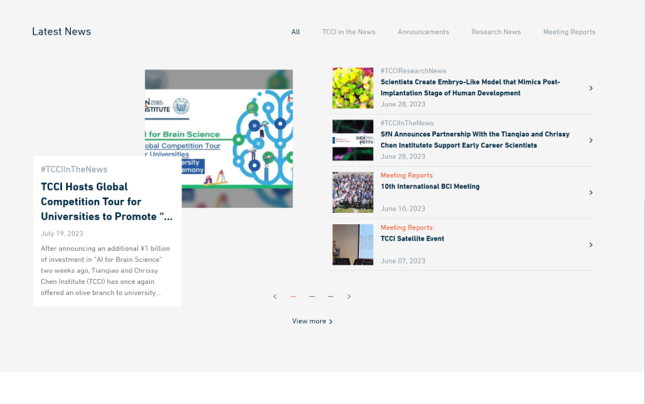Open the BCI Meeting group photo thumbnail

[353, 193]
